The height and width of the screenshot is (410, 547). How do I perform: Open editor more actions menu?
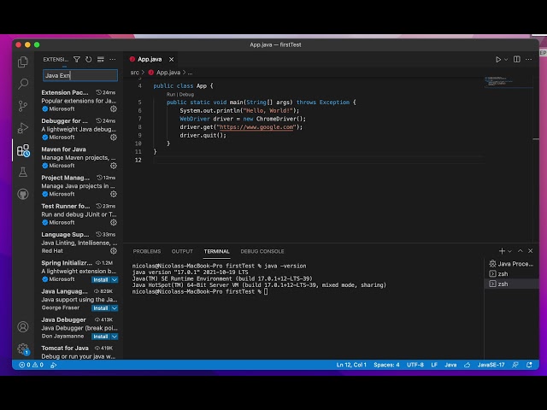click(x=528, y=59)
